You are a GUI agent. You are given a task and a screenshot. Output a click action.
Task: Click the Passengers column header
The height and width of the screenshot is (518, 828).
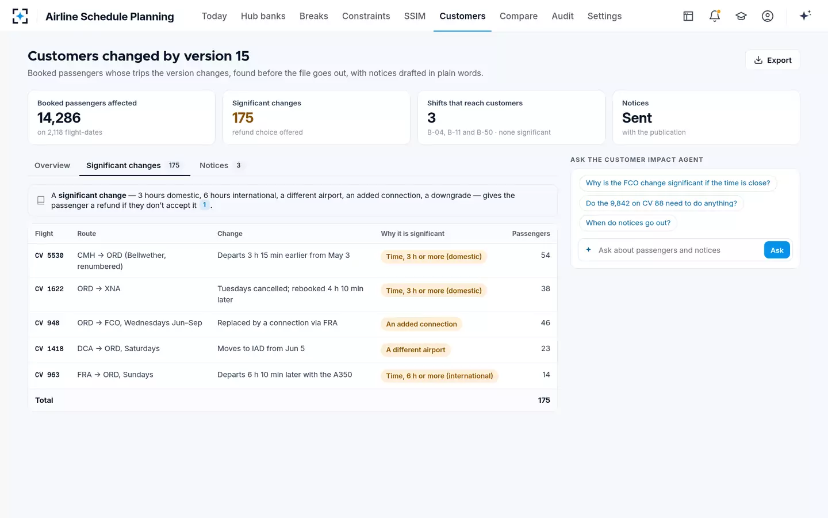tap(531, 234)
